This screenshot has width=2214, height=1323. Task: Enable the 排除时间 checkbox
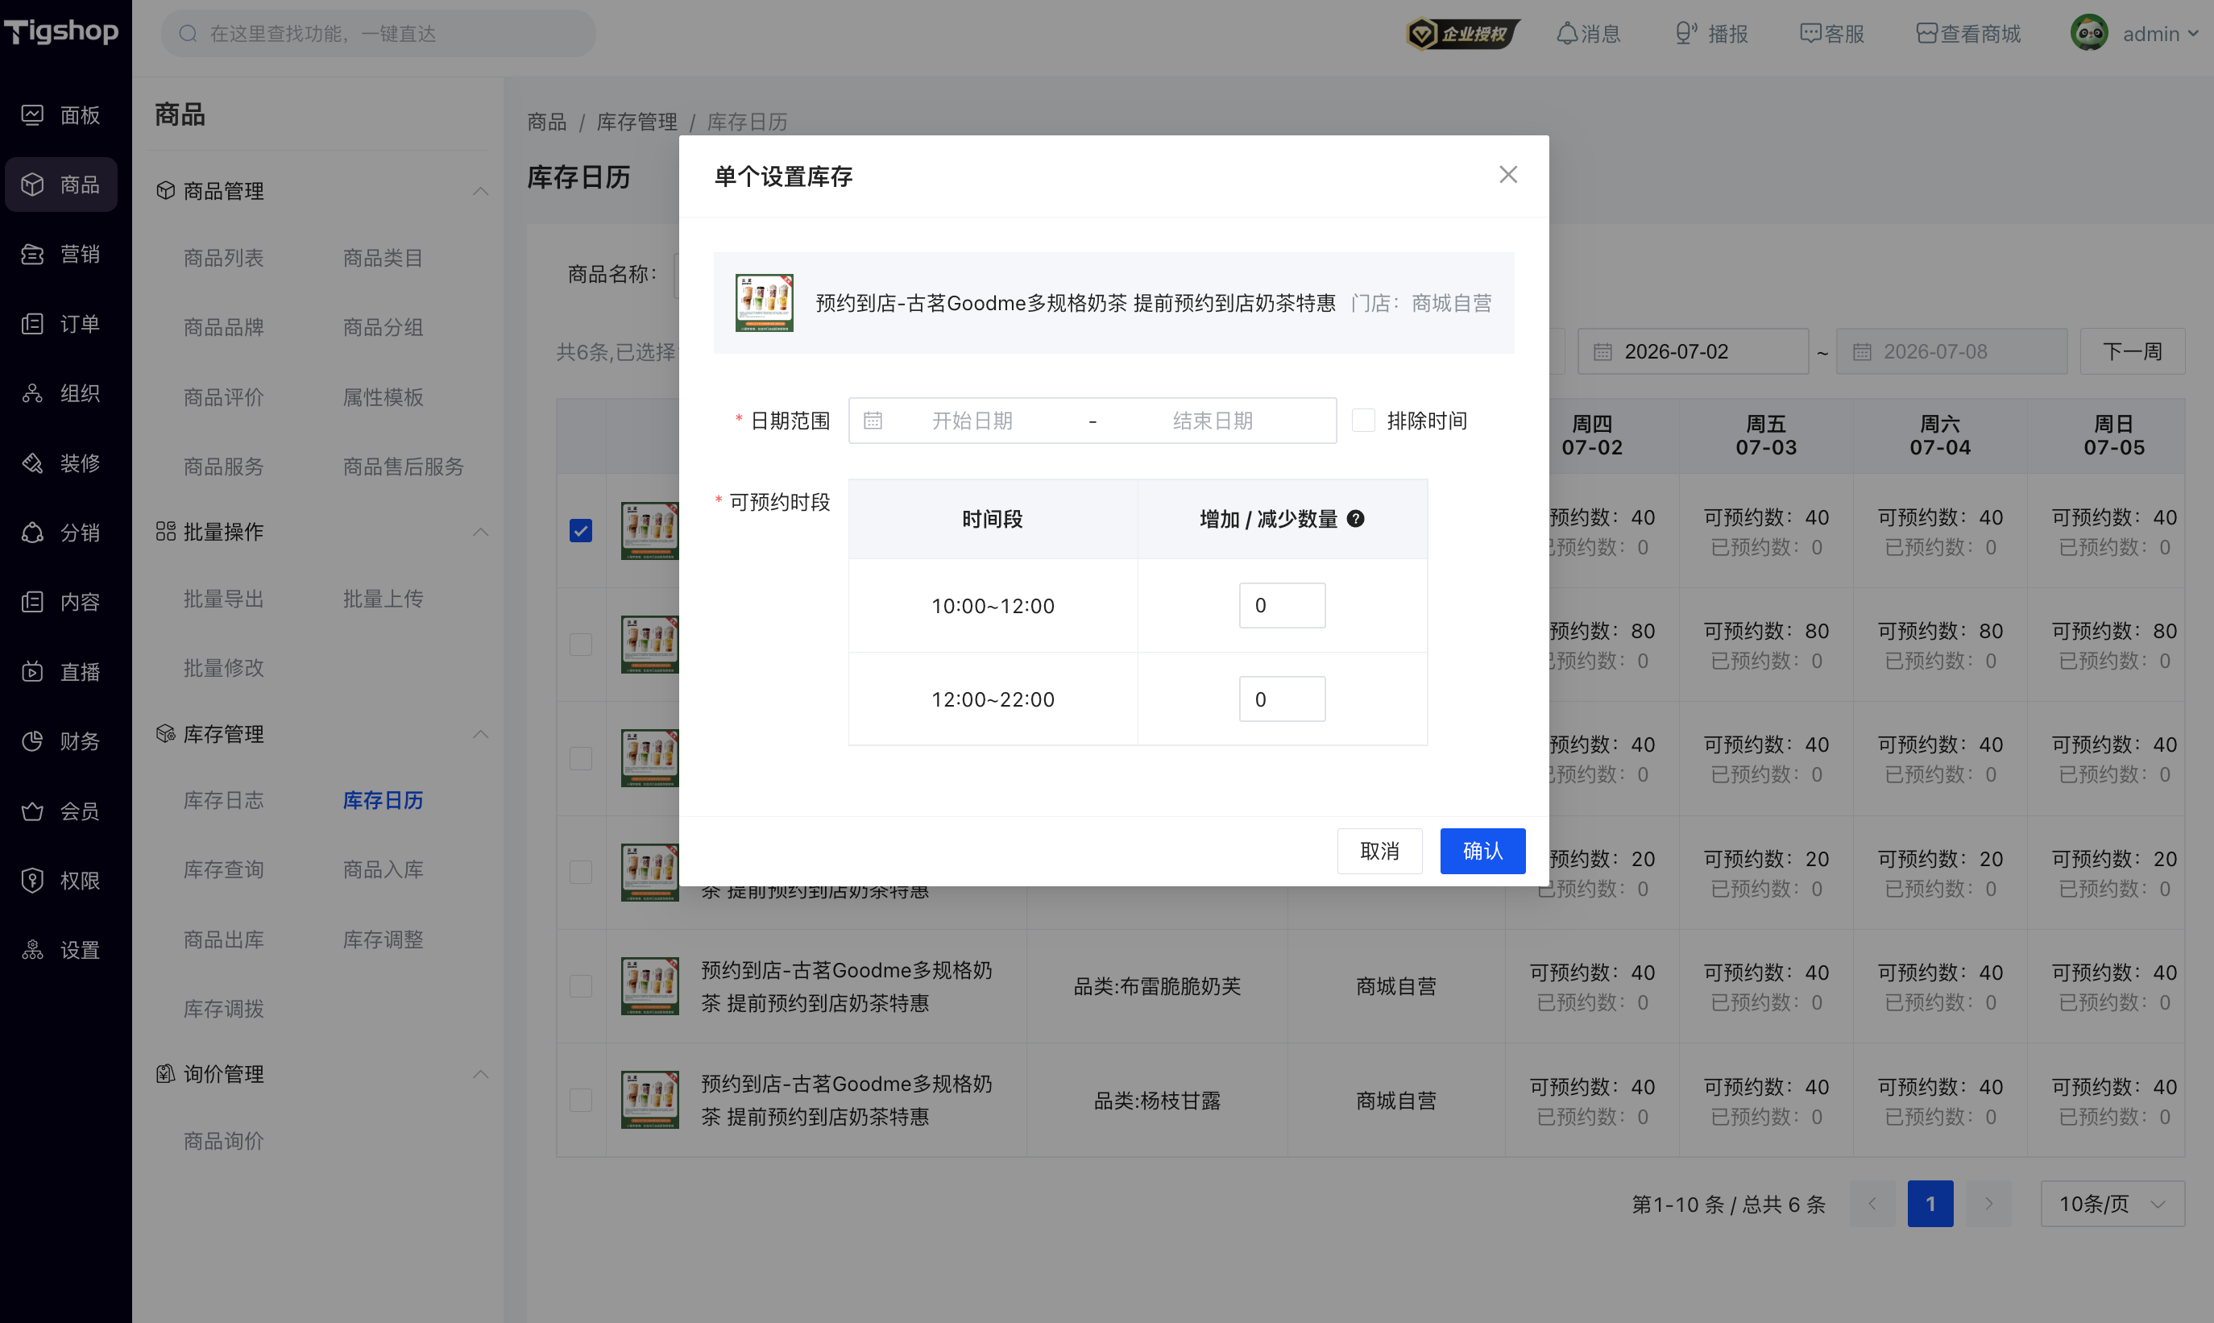pos(1364,421)
